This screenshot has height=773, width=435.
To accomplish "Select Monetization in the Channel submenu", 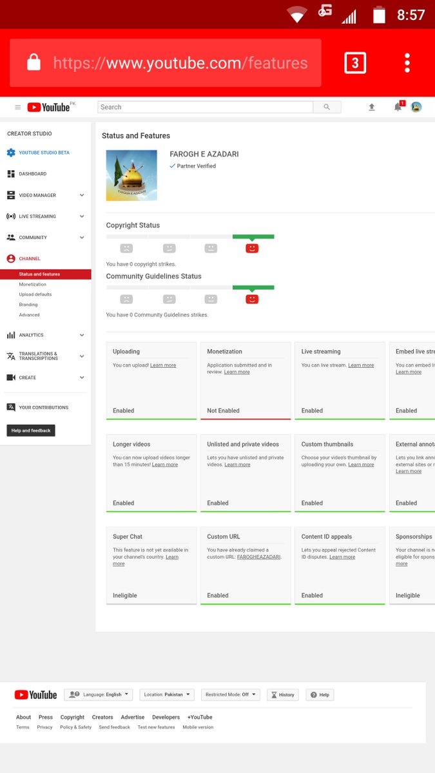I will pyautogui.click(x=33, y=284).
